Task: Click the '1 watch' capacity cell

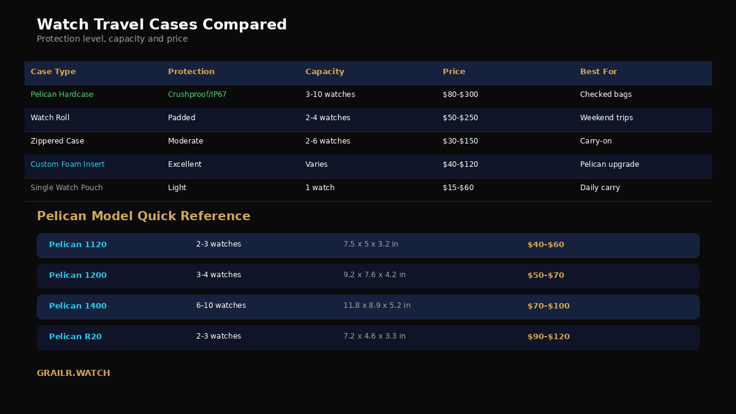Action: [x=320, y=188]
